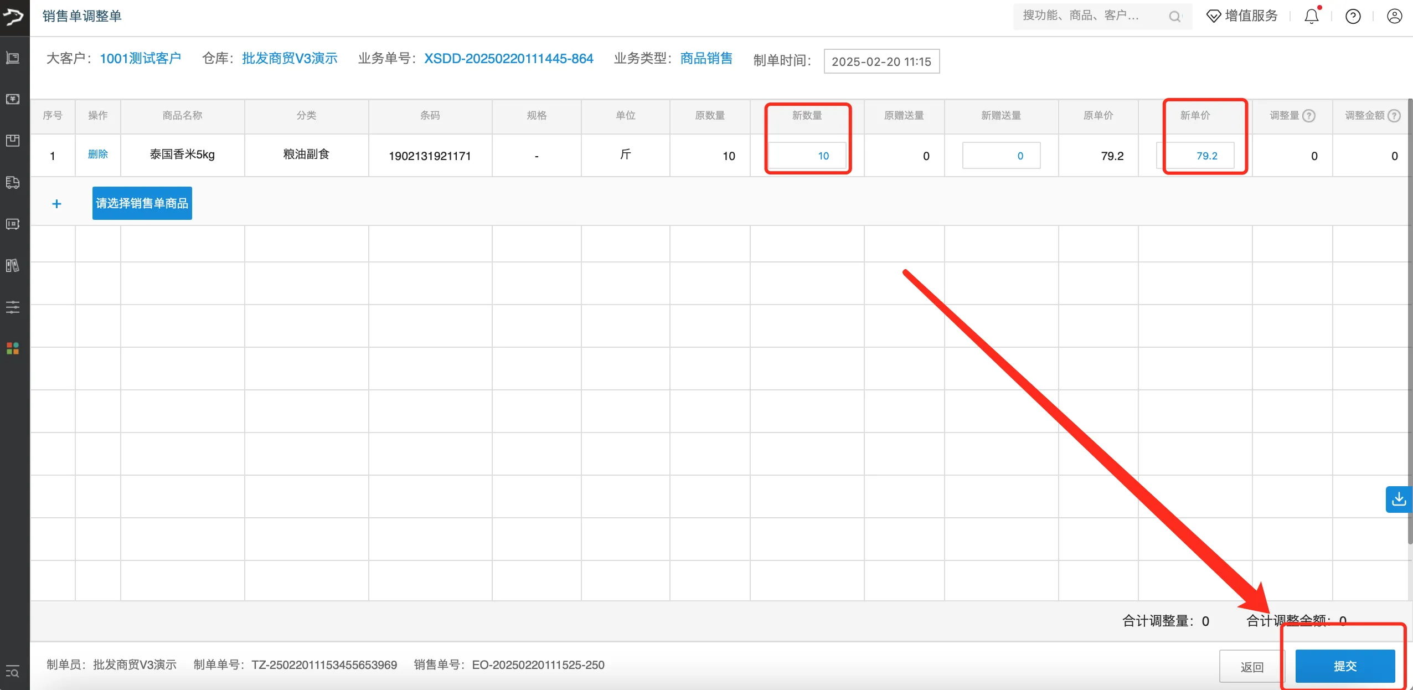
Task: Click the help tooltip icon beside 调整量
Action: [x=1309, y=115]
